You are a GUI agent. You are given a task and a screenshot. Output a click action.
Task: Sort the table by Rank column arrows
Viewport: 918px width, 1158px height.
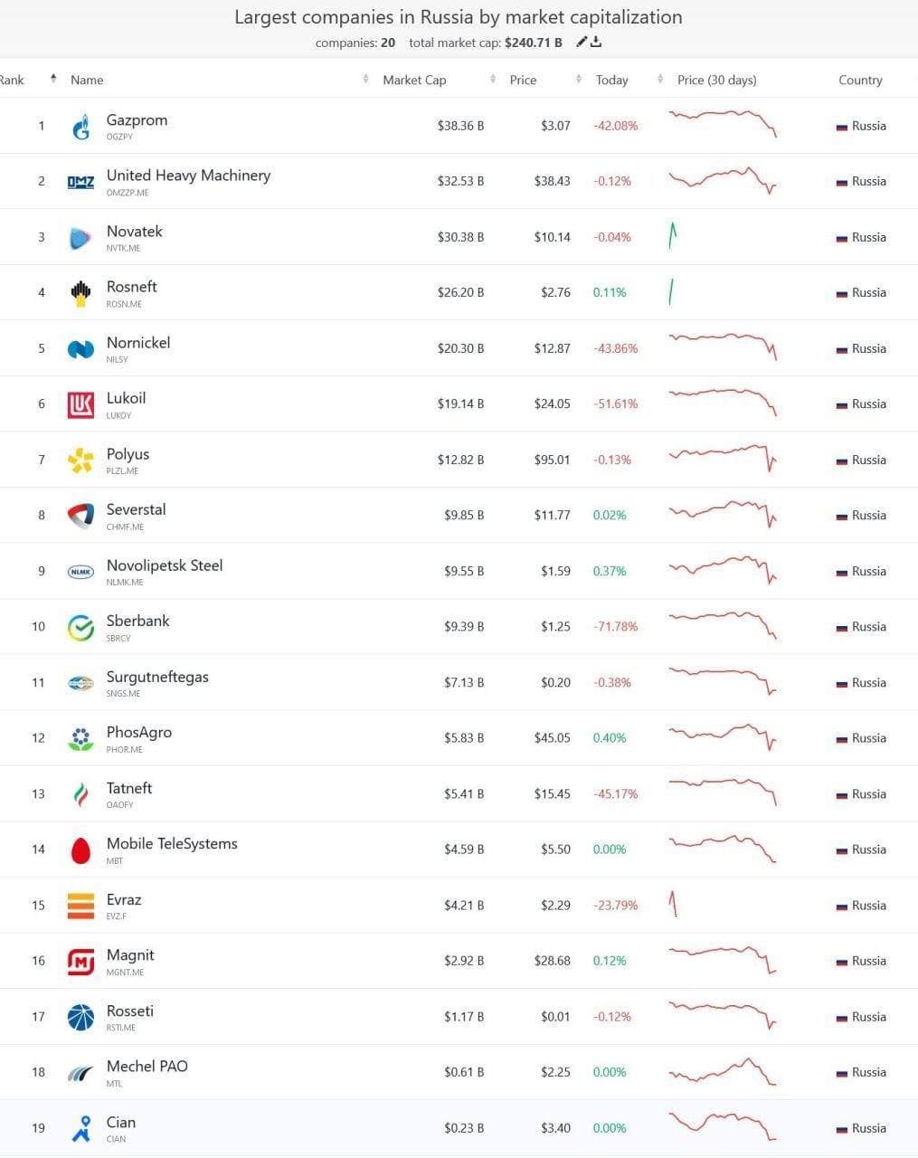click(x=53, y=80)
